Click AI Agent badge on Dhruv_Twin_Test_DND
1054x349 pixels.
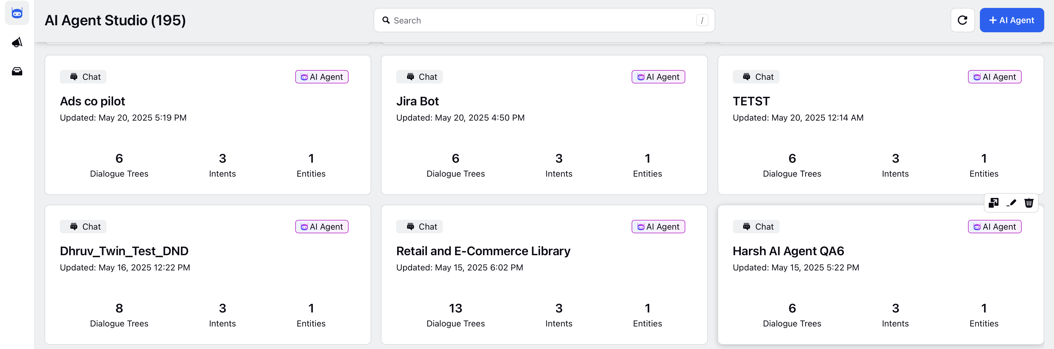[x=322, y=227]
